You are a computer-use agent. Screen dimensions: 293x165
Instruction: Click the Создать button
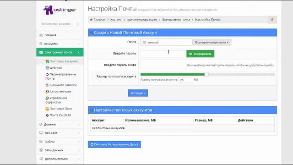(138, 93)
